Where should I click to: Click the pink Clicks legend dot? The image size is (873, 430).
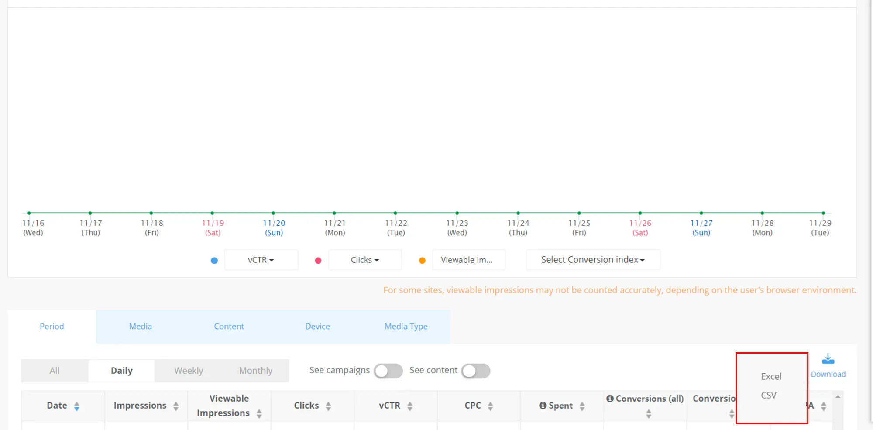(318, 261)
